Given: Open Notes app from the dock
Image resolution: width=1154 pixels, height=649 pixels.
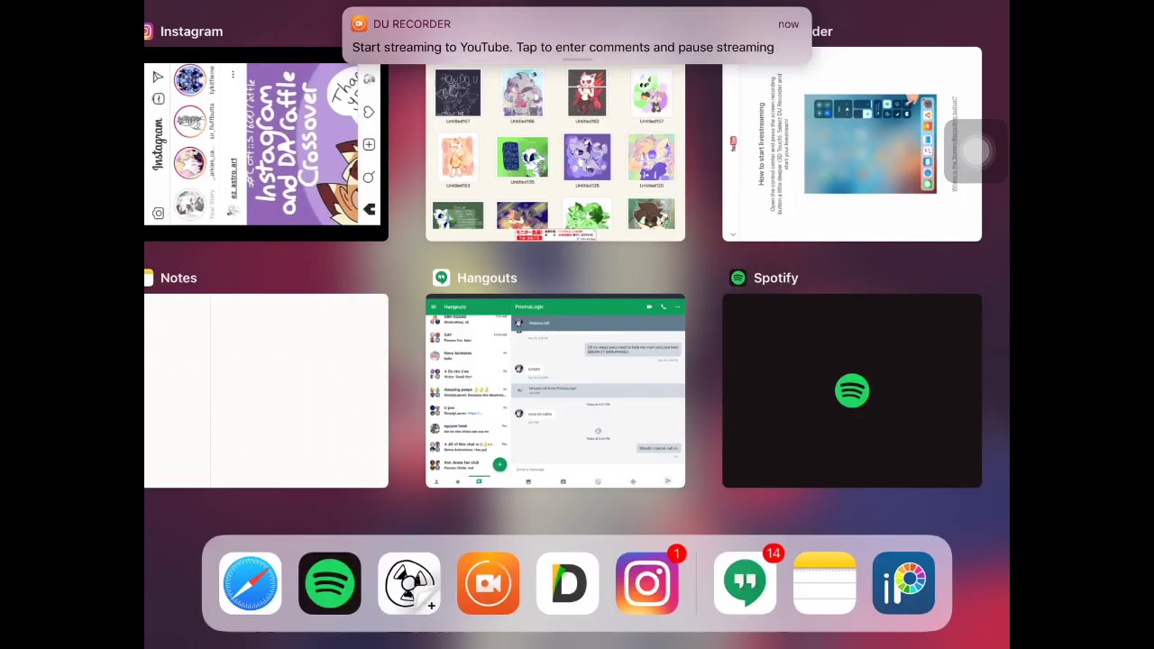Looking at the screenshot, I should (824, 584).
